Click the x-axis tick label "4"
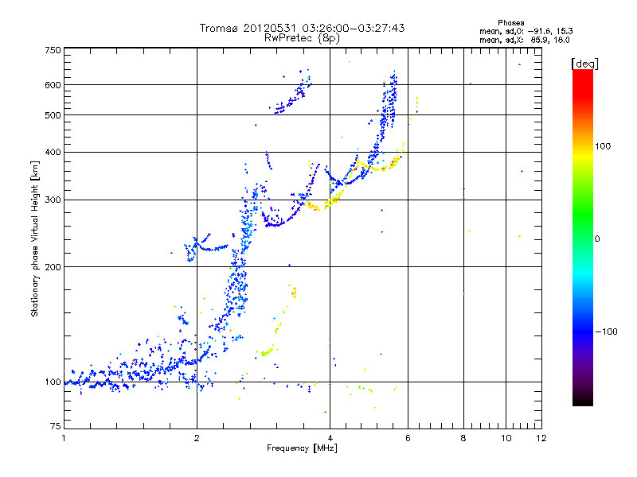Viewport: 637px width, 477px height. coord(330,438)
